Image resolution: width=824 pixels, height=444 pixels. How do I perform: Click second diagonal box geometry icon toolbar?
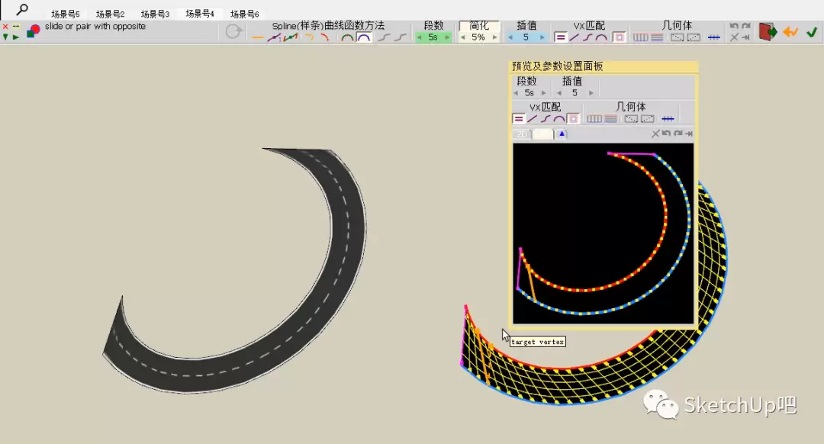[x=694, y=37]
